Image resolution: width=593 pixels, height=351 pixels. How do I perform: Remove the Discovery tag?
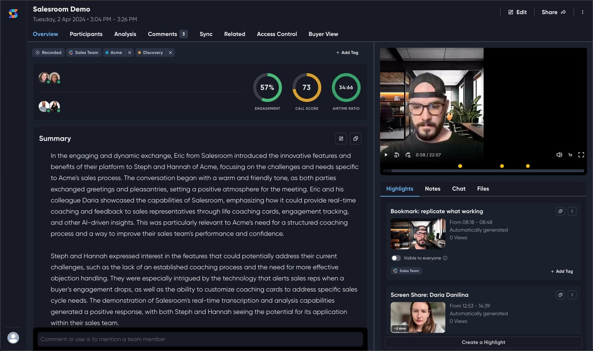pos(170,52)
